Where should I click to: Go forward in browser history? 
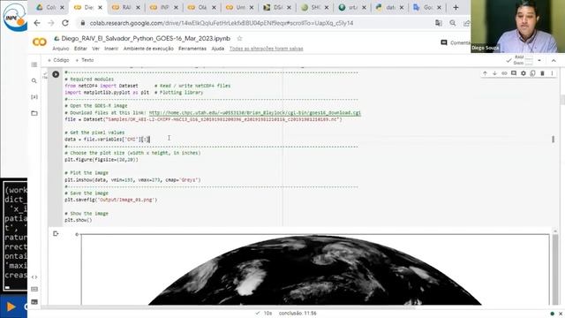[x=51, y=23]
